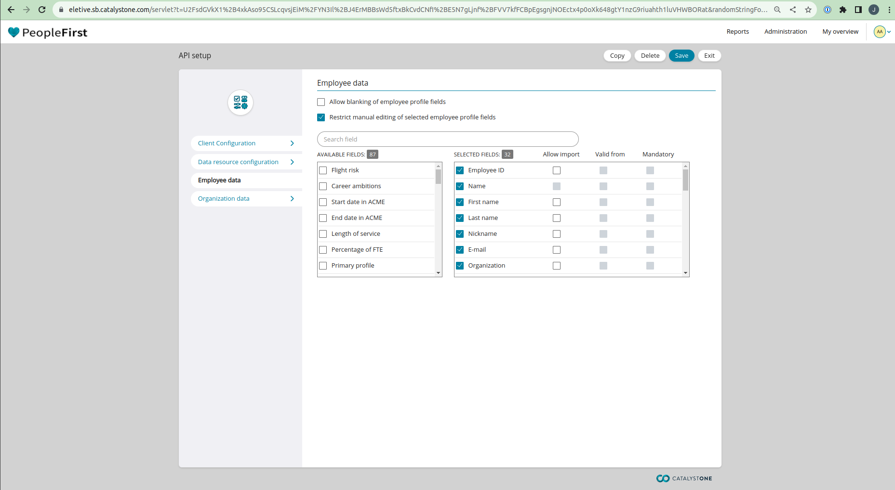Uncheck the Nickname selected field

460,234
